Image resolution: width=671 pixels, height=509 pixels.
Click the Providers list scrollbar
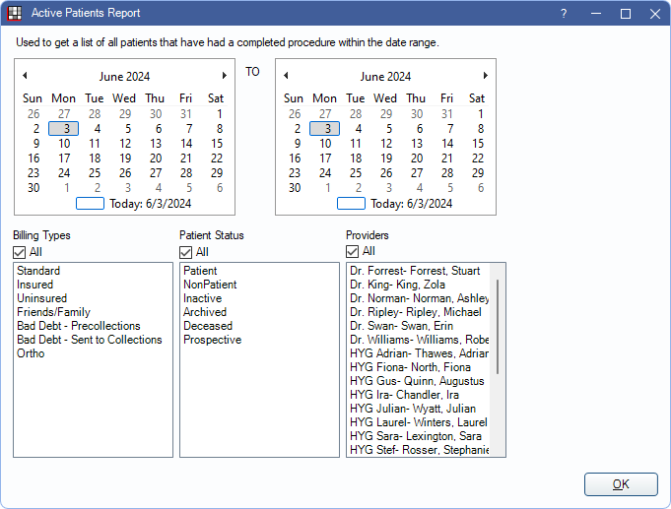498,326
